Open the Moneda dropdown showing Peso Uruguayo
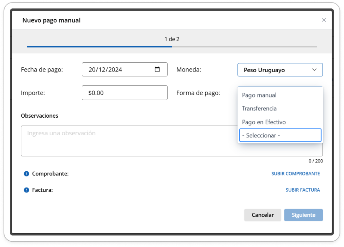Image resolution: width=344 pixels, height=247 pixels. tap(280, 70)
